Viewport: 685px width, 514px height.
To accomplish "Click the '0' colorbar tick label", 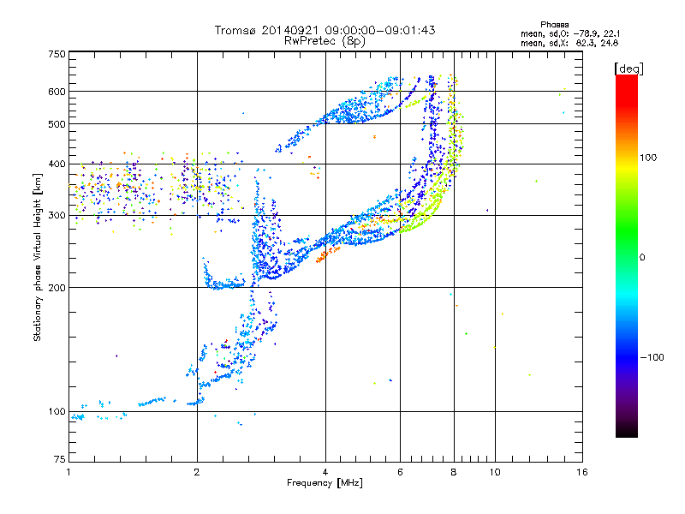I will coord(642,257).
